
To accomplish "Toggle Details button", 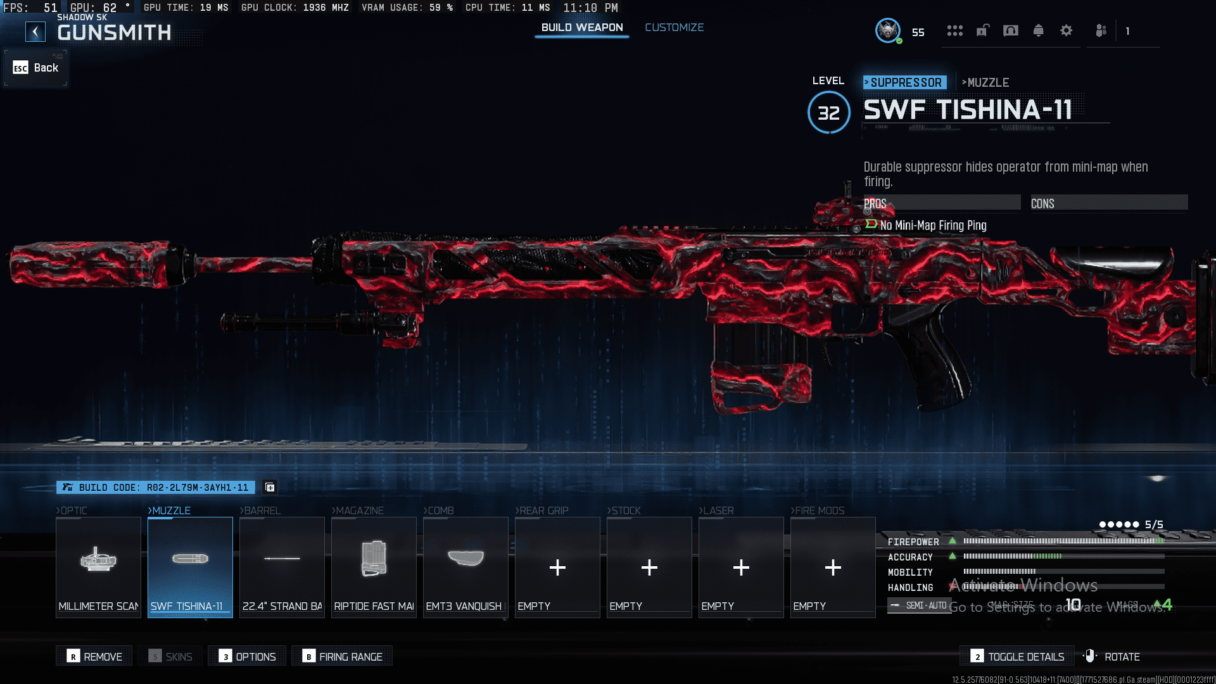I will point(1017,656).
